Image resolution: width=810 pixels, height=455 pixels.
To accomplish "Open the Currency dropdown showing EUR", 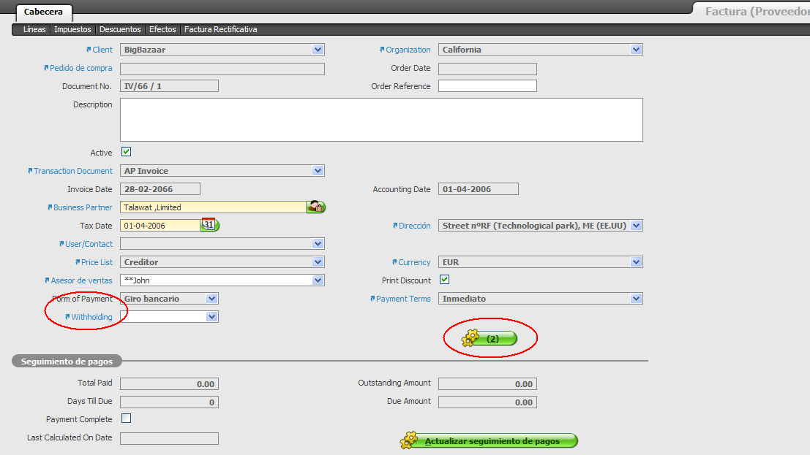I will point(636,262).
